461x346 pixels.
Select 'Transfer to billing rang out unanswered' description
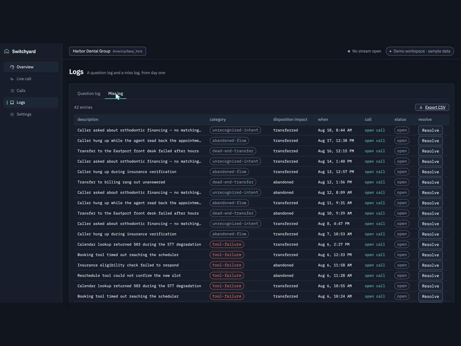[x=121, y=182]
